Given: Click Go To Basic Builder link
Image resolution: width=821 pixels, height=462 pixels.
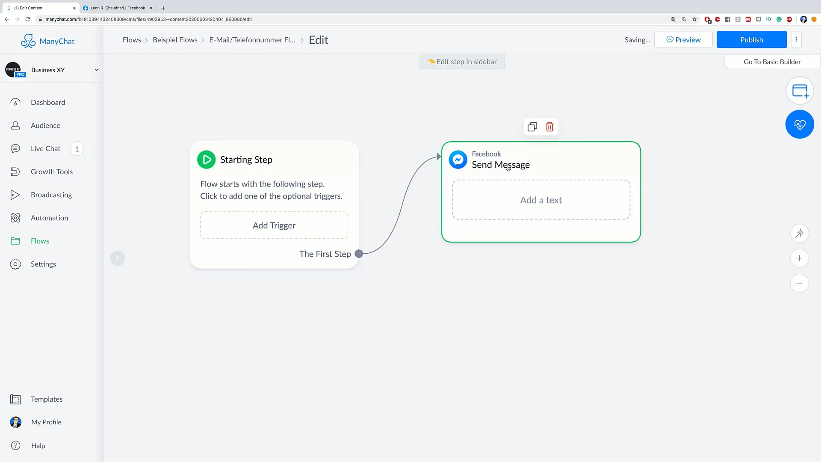Looking at the screenshot, I should pos(773,62).
